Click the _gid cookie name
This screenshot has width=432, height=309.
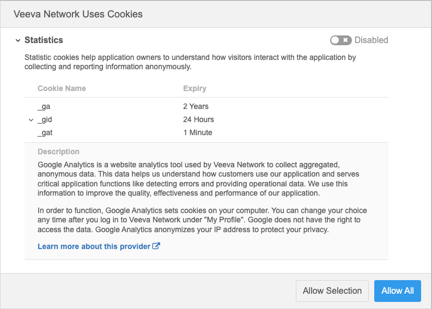(45, 119)
